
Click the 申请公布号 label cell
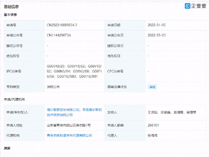(x=24, y=35)
